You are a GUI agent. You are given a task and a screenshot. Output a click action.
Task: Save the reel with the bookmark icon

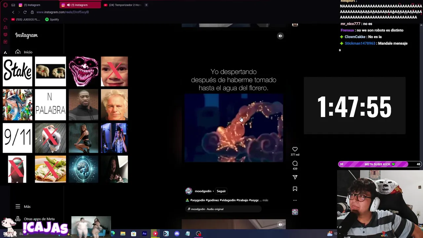pyautogui.click(x=295, y=189)
